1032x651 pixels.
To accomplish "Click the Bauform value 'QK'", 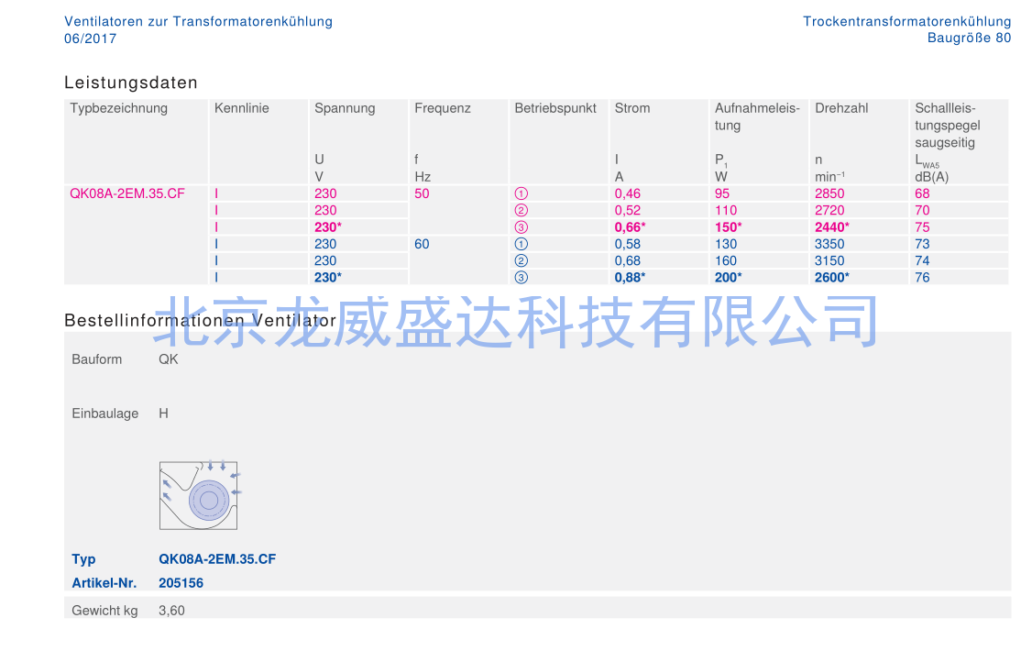I will pyautogui.click(x=169, y=359).
